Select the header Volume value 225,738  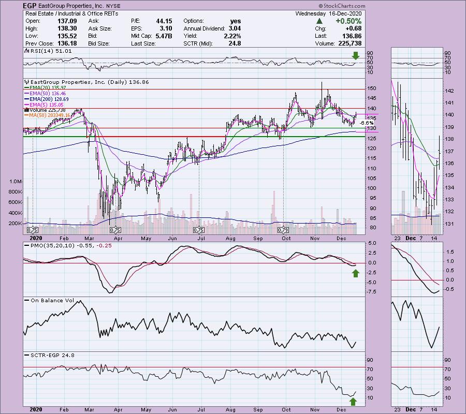pos(350,43)
